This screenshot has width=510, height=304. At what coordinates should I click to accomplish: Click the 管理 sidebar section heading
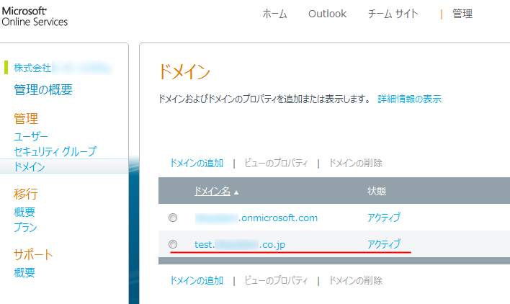pos(26,119)
